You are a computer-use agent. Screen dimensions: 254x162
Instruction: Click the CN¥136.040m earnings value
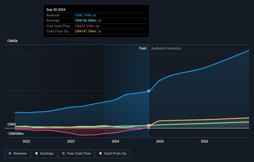click(x=85, y=20)
